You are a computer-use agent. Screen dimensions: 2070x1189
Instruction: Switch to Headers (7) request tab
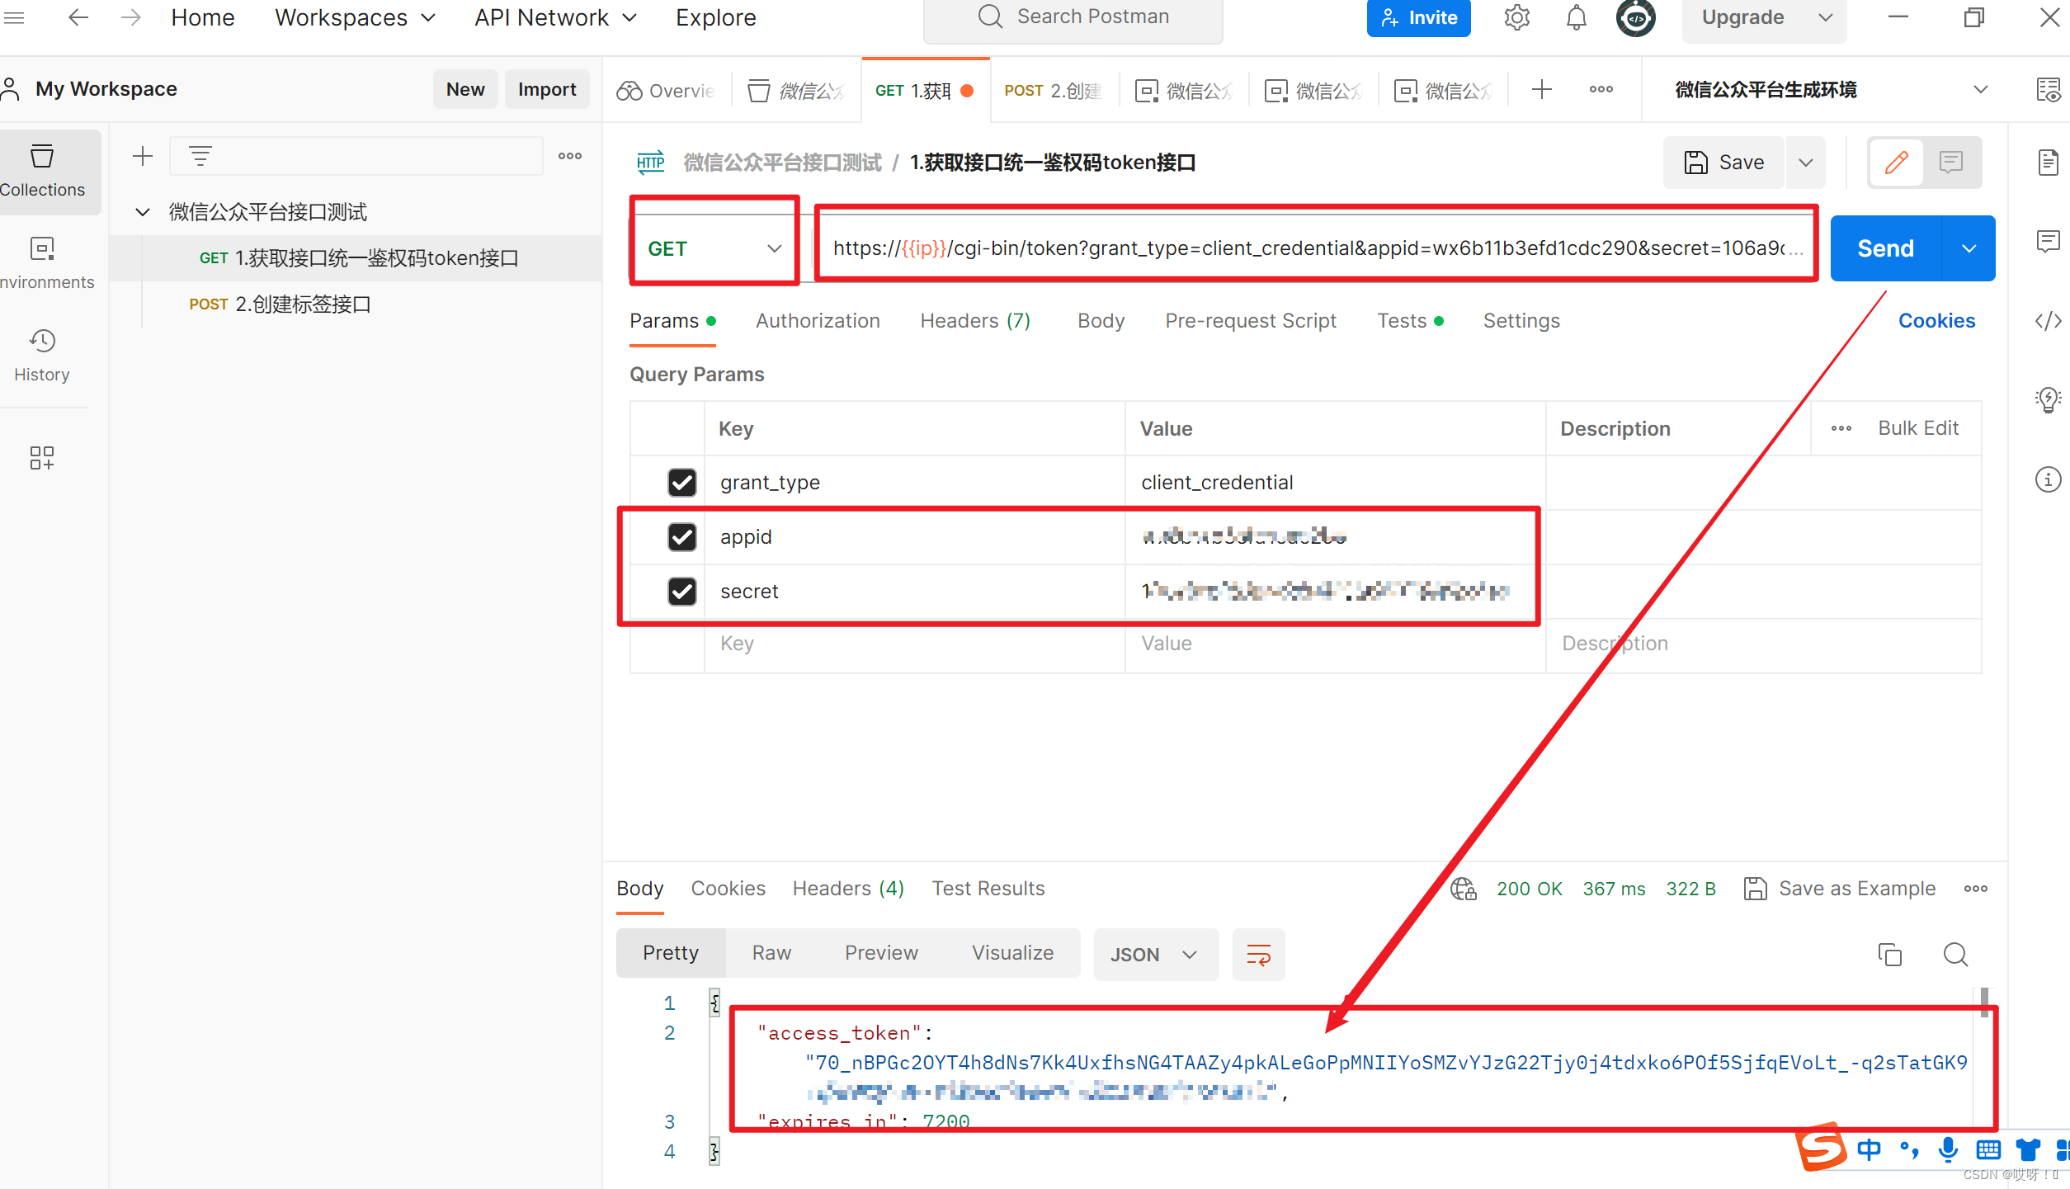click(x=975, y=320)
